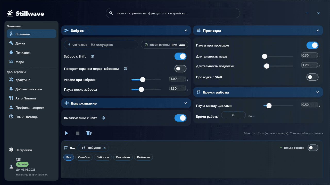Enable Поворот экраном перед забросом

[180, 69]
